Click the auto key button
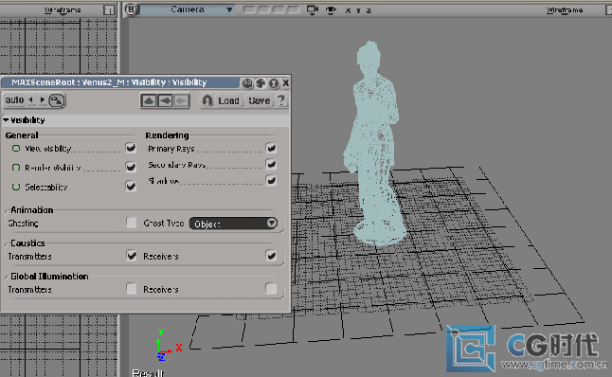Image resolution: width=612 pixels, height=377 pixels. coord(14,100)
